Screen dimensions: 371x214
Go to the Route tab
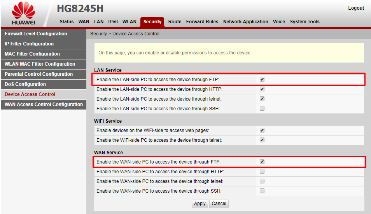175,22
